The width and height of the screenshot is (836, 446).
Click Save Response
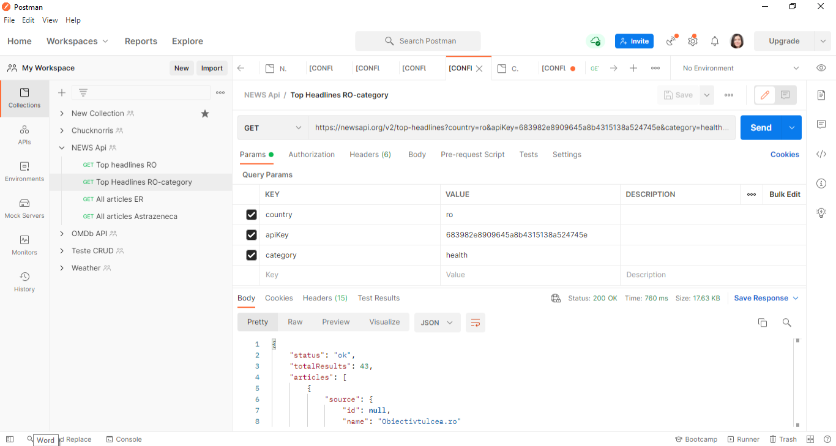766,298
